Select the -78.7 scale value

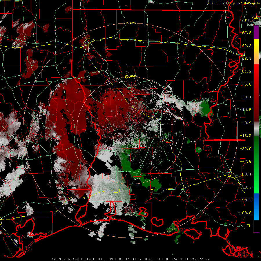(x=246, y=187)
